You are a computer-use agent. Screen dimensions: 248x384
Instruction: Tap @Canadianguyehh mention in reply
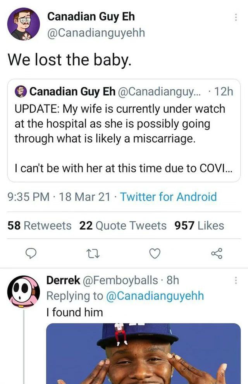[155, 296]
